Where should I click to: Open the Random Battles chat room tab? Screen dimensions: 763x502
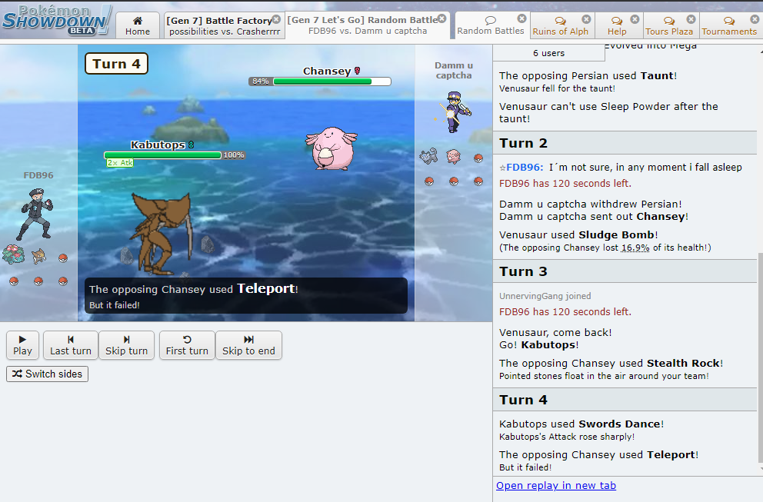coord(491,25)
